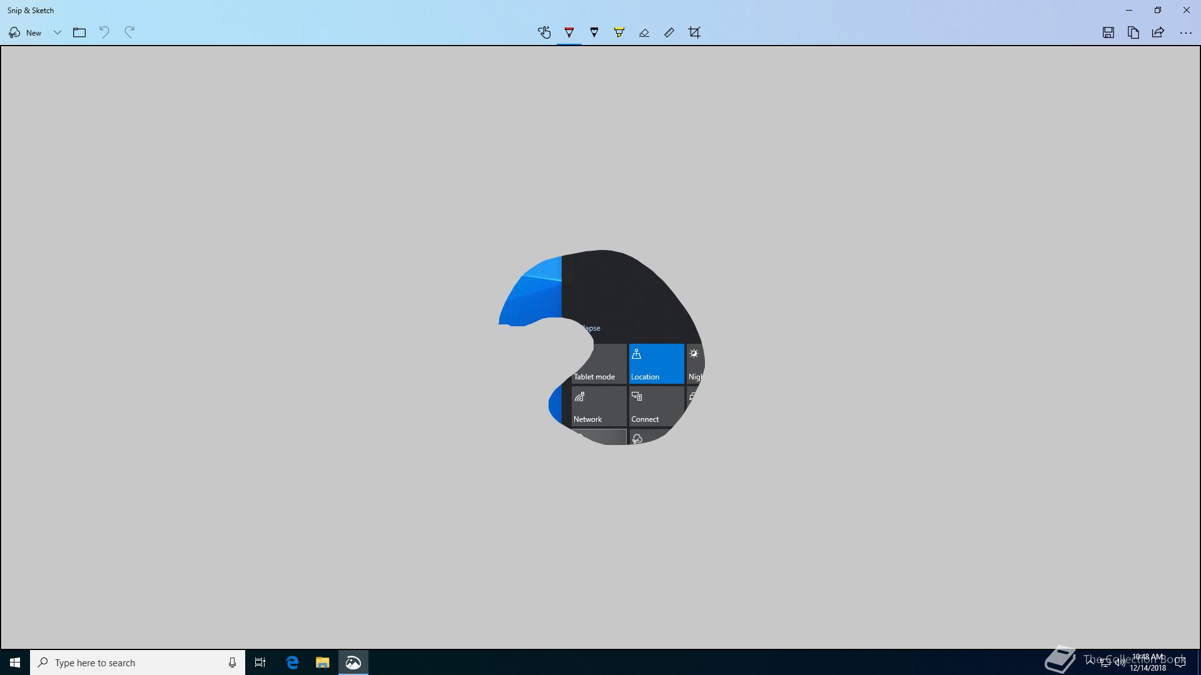1201x675 pixels.
Task: Open network icon in system tray
Action: click(1105, 662)
